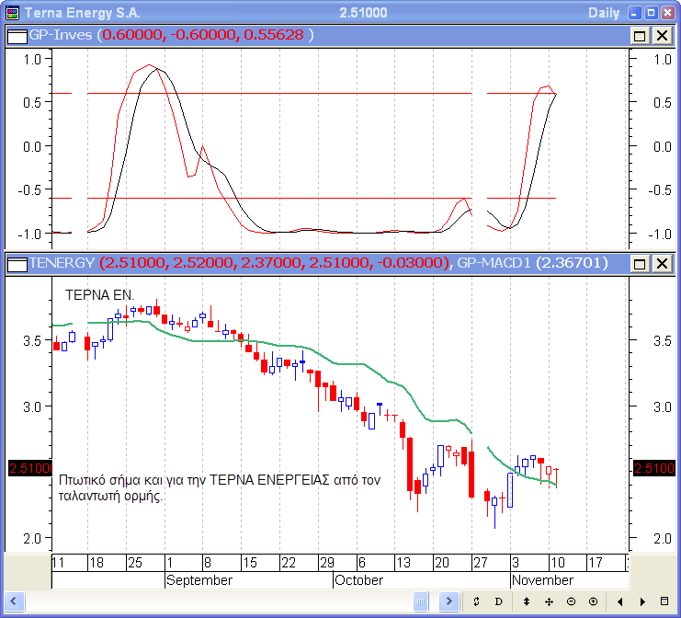Open the TENERGY panel menu icon
Image resolution: width=681 pixels, height=618 pixels.
[16, 264]
